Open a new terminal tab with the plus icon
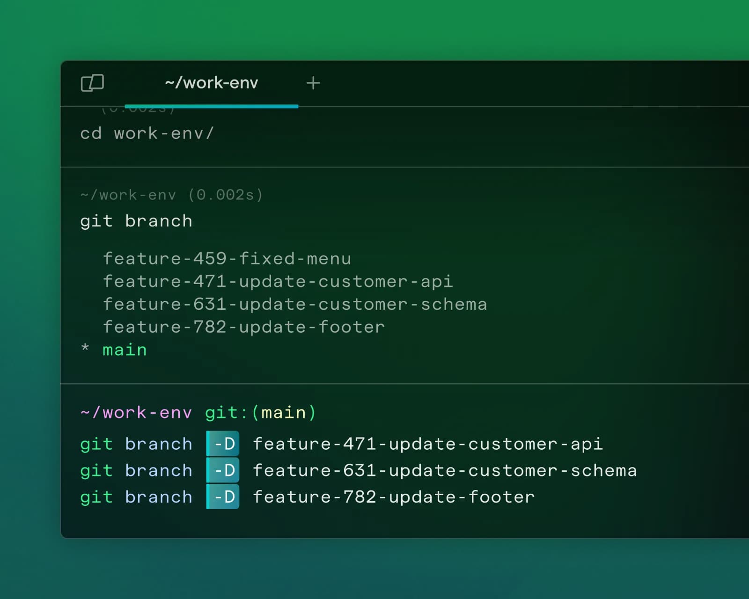The height and width of the screenshot is (599, 749). coord(313,83)
